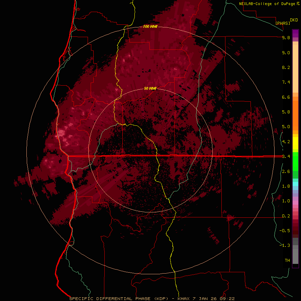Click the TH threshold label
The height and width of the screenshot is (301, 301).
(287, 261)
